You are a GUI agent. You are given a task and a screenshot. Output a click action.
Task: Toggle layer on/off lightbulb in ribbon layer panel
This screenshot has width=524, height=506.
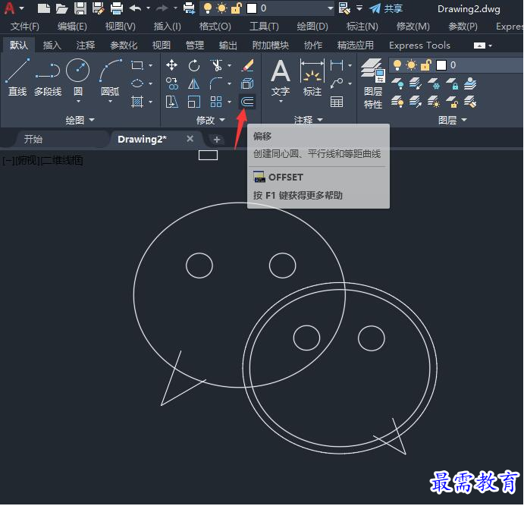pyautogui.click(x=397, y=64)
